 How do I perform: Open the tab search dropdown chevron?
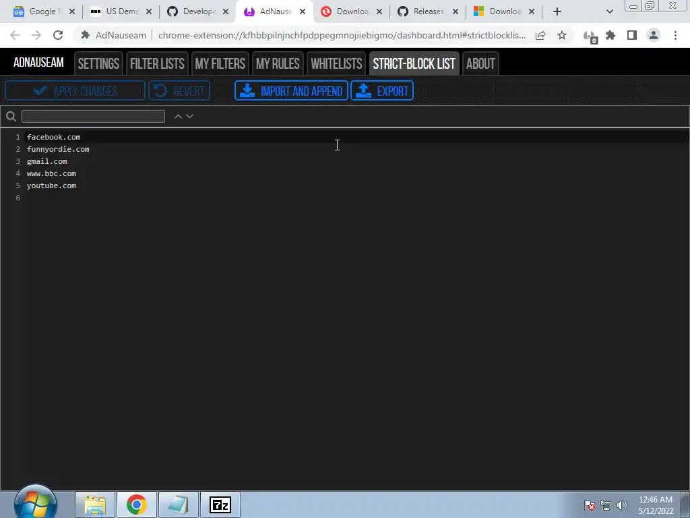[x=609, y=11]
